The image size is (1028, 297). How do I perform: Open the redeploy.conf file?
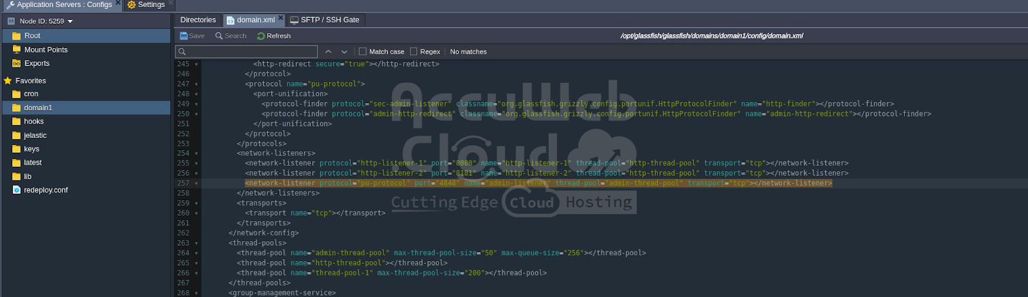coord(45,190)
